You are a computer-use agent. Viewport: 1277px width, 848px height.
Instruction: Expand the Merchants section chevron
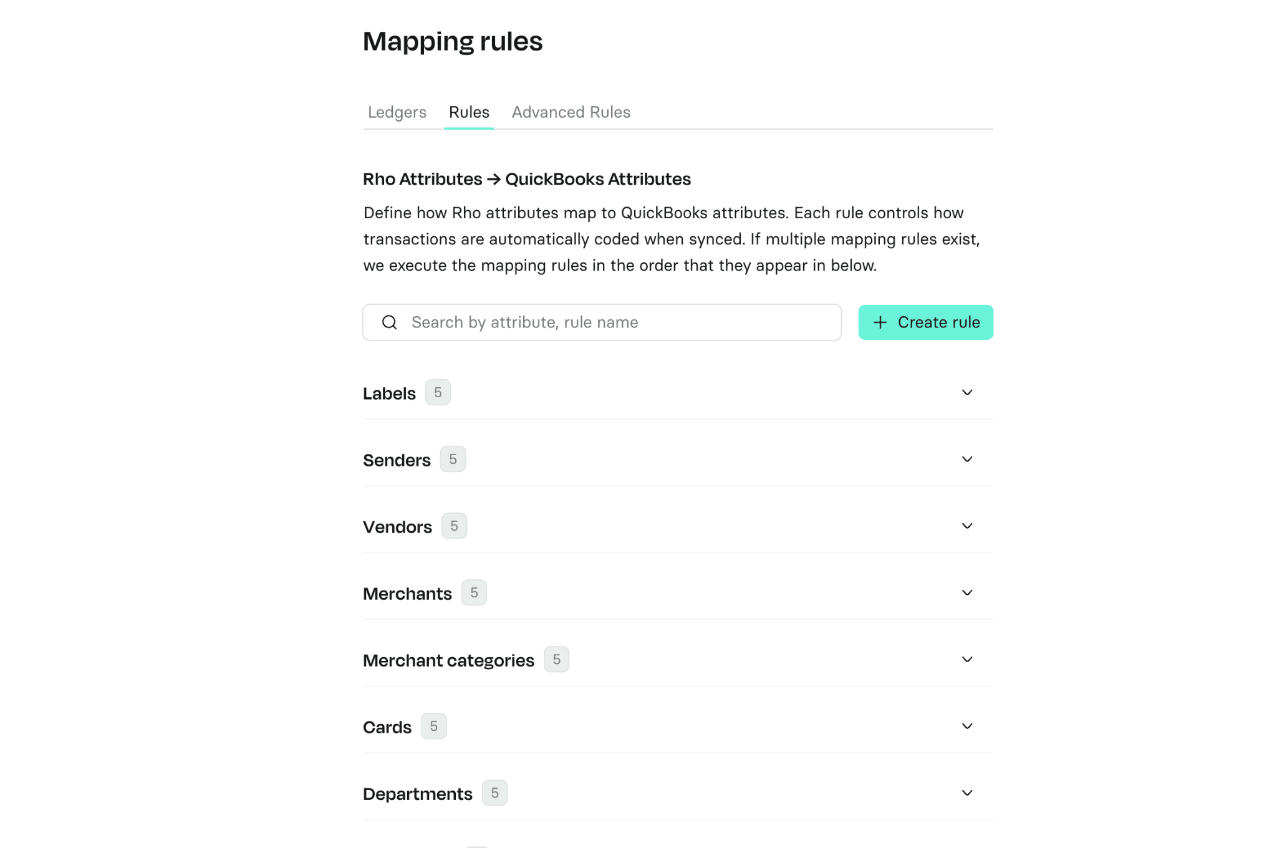[967, 593]
